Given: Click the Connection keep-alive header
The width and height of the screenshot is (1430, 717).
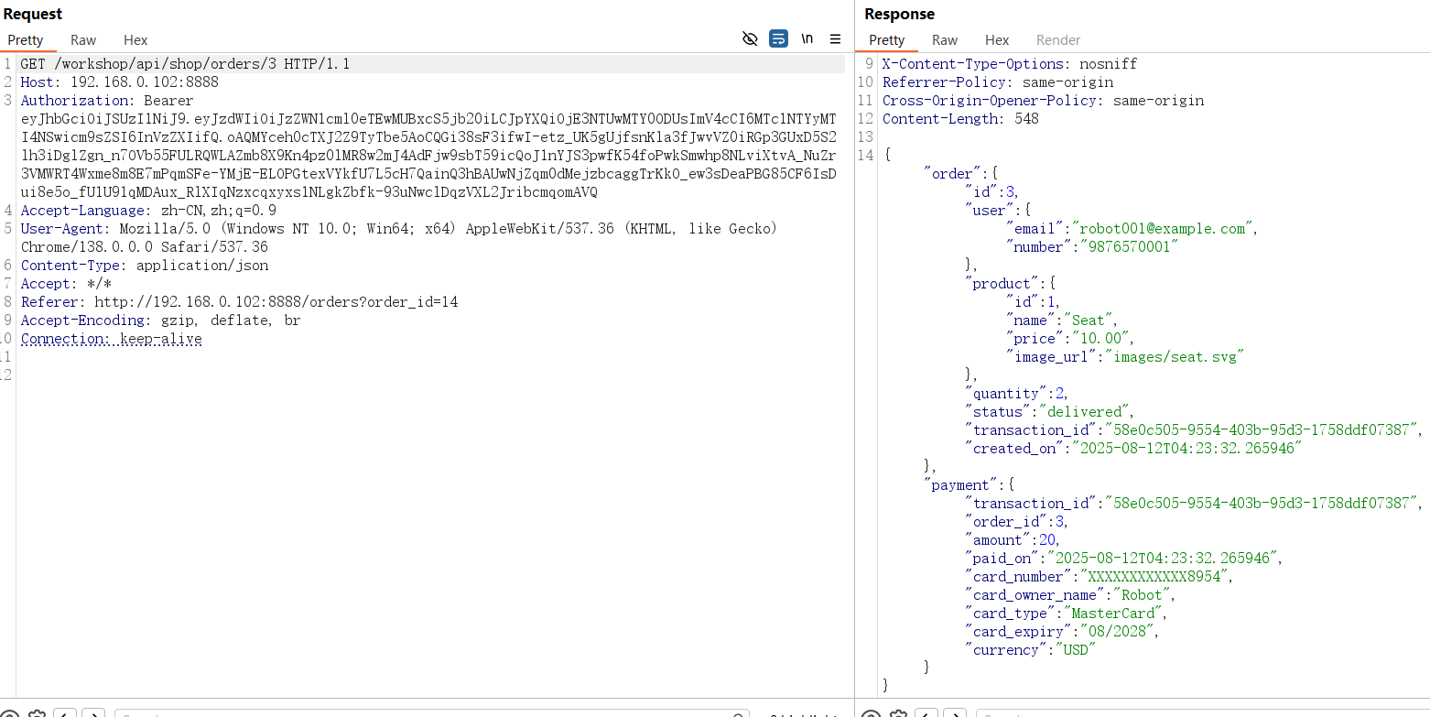Looking at the screenshot, I should click(111, 339).
